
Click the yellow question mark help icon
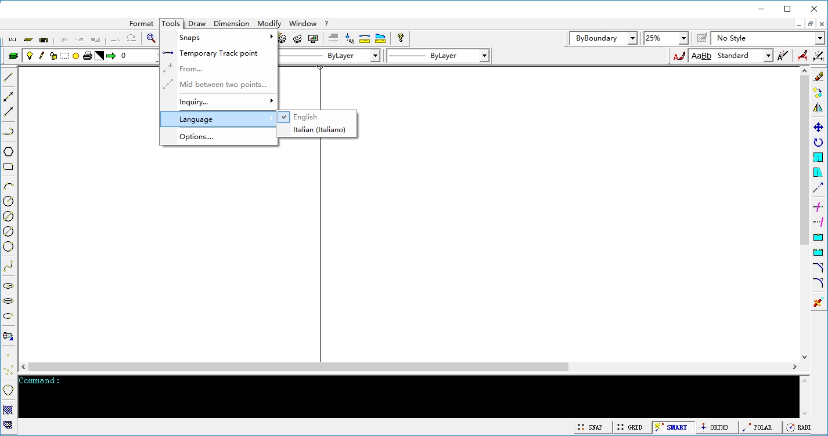[400, 38]
